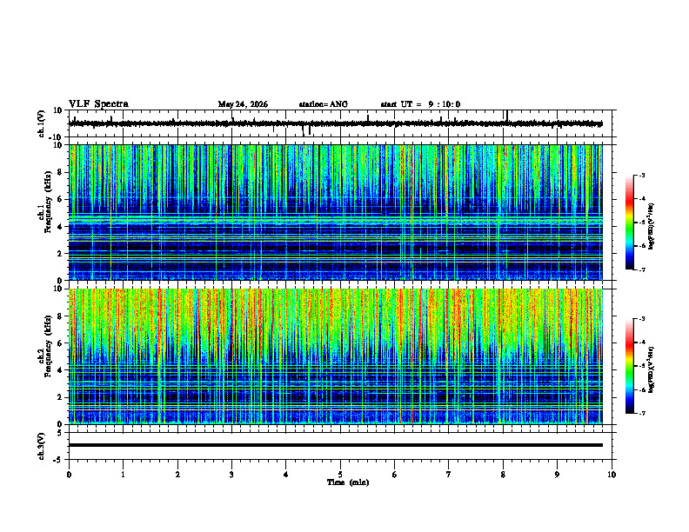This screenshot has height=532, width=689.
Task: Click the tallest upward spike in ch.1 waveform
Action: 507,115
